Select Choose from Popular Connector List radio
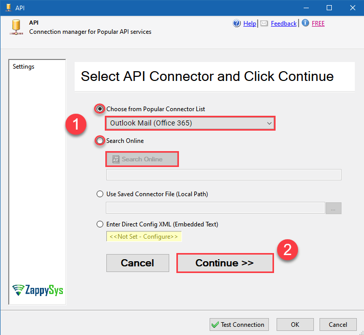The width and height of the screenshot is (364, 335). 100,109
